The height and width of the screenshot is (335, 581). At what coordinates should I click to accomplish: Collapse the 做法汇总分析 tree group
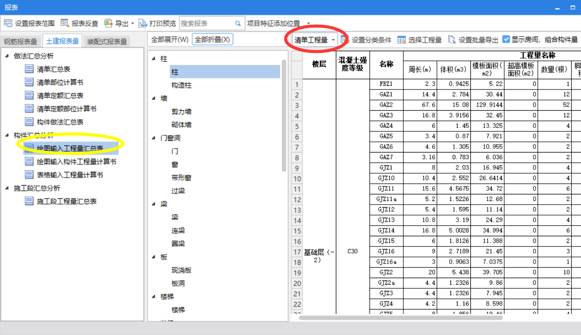click(7, 56)
